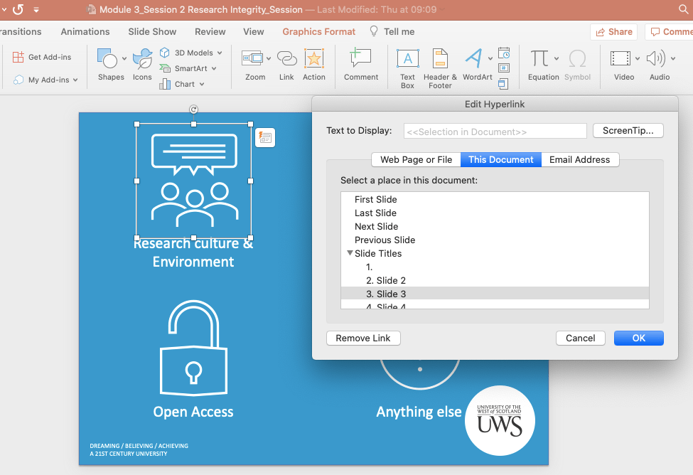
Task: Select Slide 2 in the document list
Action: click(x=387, y=280)
